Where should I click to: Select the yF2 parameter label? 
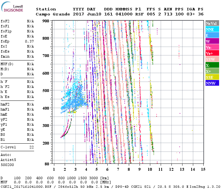4,120
